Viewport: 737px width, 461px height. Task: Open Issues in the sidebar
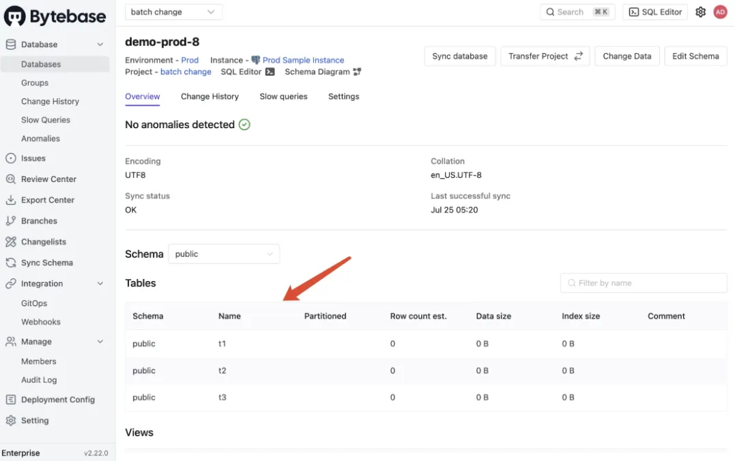(33, 158)
